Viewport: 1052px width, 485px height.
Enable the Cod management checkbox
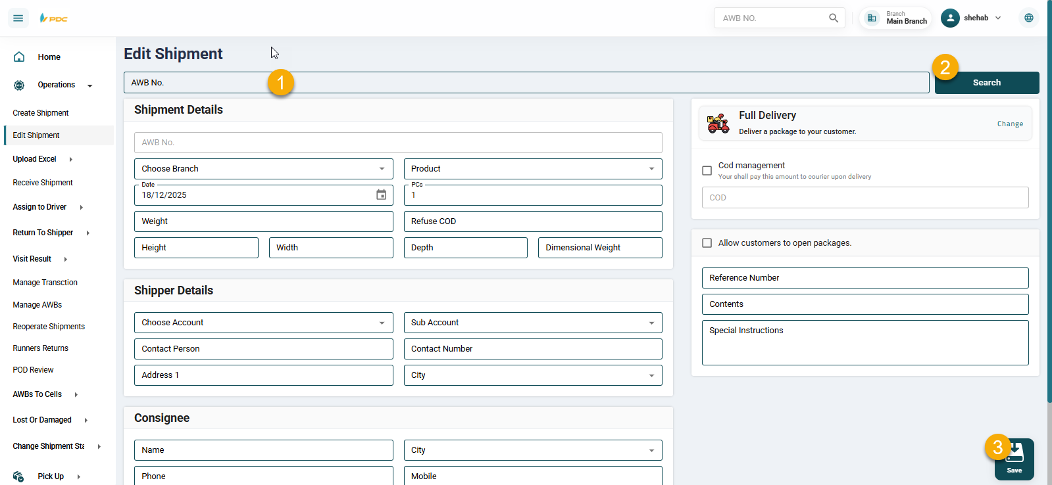[707, 171]
